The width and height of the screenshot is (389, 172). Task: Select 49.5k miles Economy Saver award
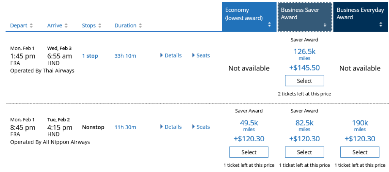coord(249,152)
